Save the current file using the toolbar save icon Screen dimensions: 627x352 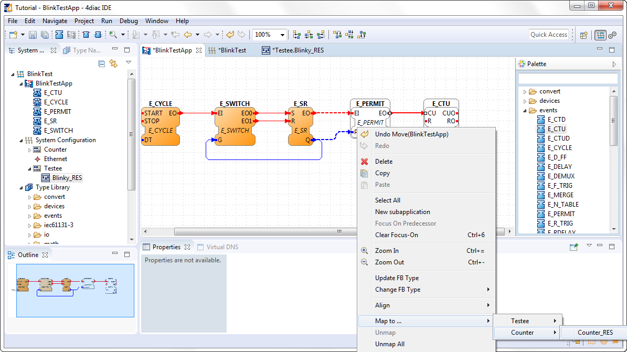33,35
